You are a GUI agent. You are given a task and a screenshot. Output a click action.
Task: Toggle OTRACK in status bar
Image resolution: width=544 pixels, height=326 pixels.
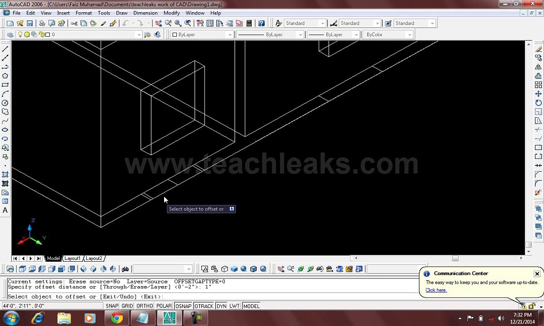(x=204, y=306)
